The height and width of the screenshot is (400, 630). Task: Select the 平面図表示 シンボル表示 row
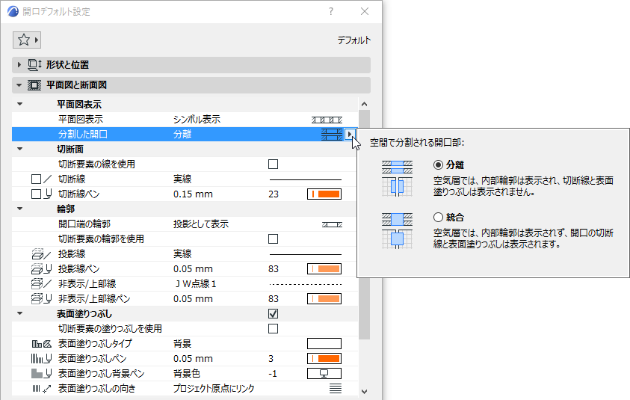[185, 120]
